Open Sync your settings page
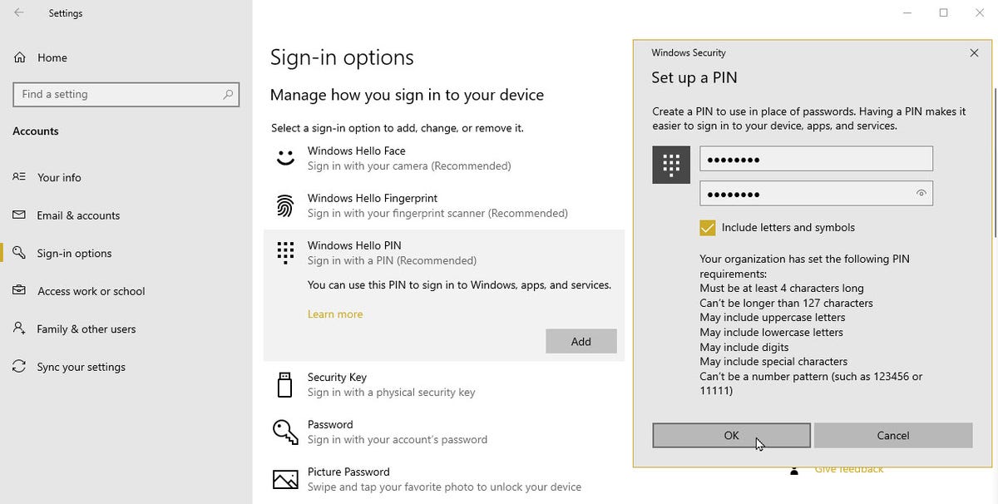998x504 pixels. [x=81, y=367]
